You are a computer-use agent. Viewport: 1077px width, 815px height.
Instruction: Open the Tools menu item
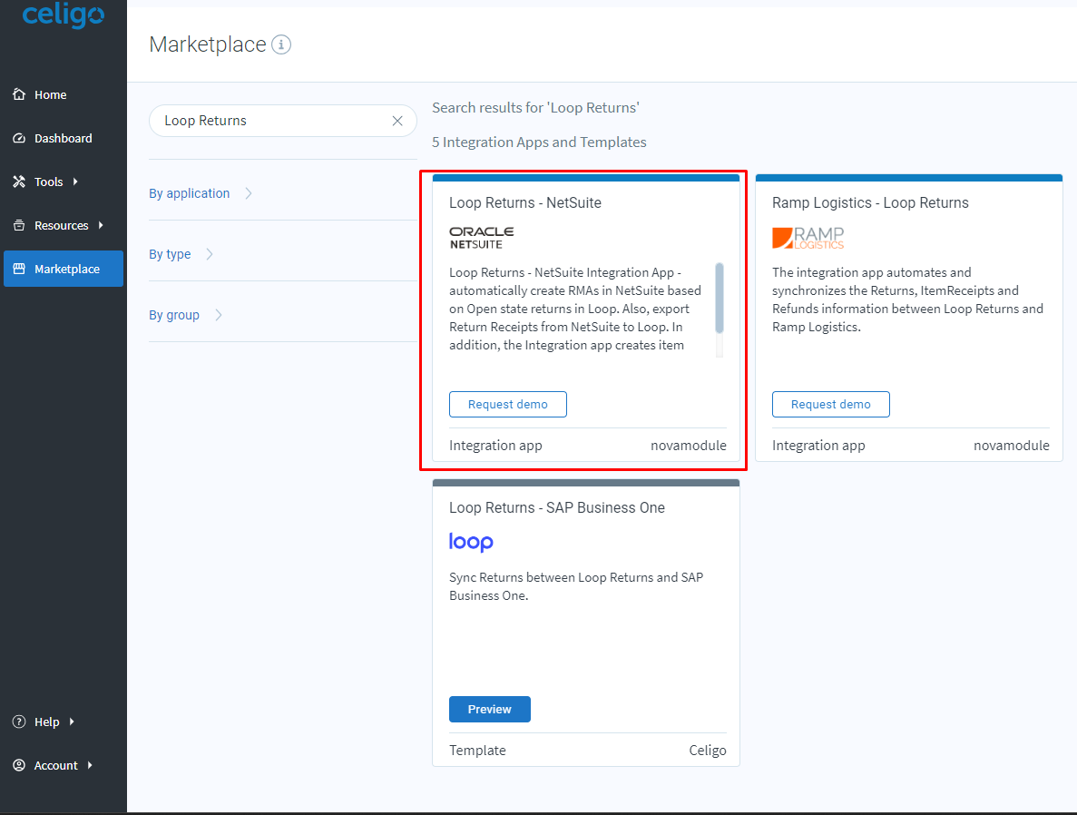pos(64,182)
